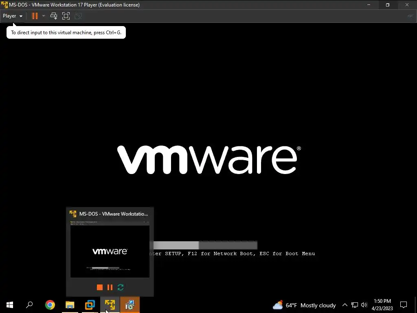Launch Google Chrome from taskbar

pos(50,305)
